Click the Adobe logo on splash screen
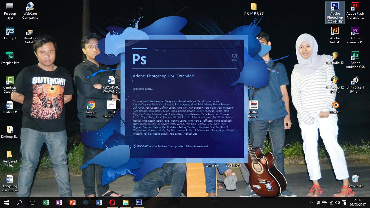The width and height of the screenshot is (370, 208). coord(234,57)
